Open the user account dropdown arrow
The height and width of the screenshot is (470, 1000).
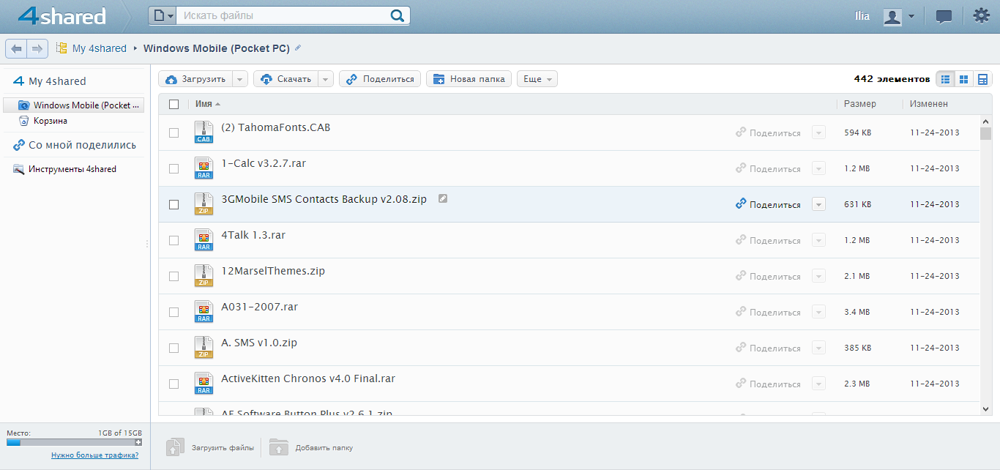click(x=911, y=16)
